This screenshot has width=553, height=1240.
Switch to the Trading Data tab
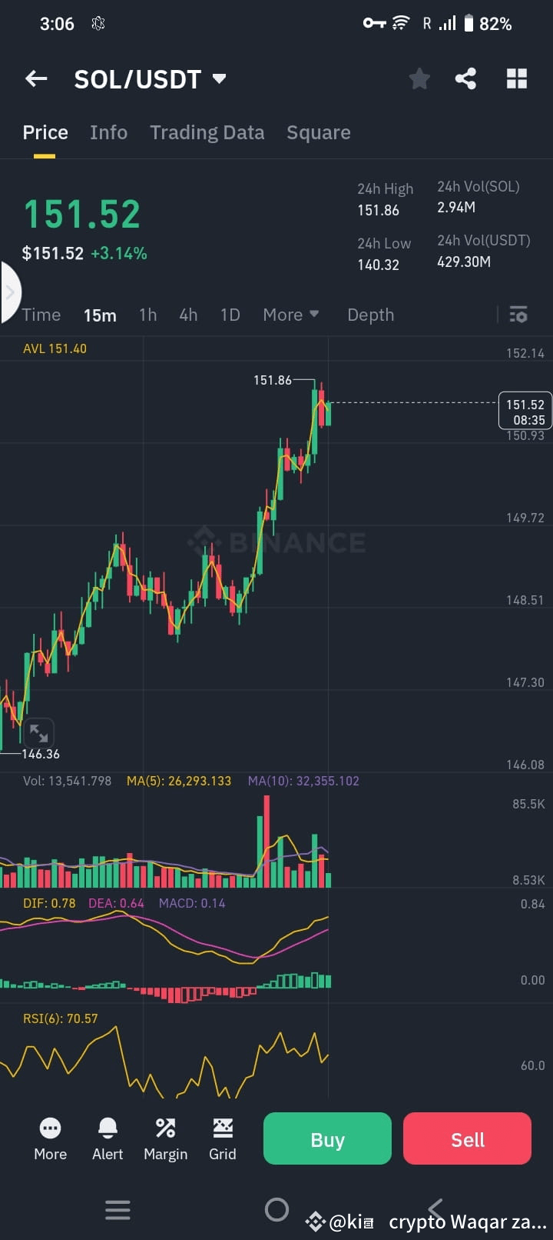pos(207,132)
